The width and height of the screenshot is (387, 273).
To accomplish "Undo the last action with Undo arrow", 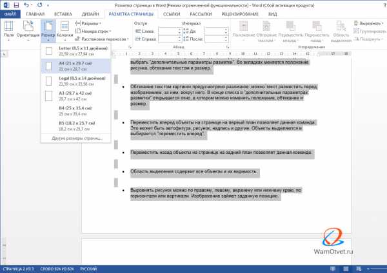I will tap(26, 5).
